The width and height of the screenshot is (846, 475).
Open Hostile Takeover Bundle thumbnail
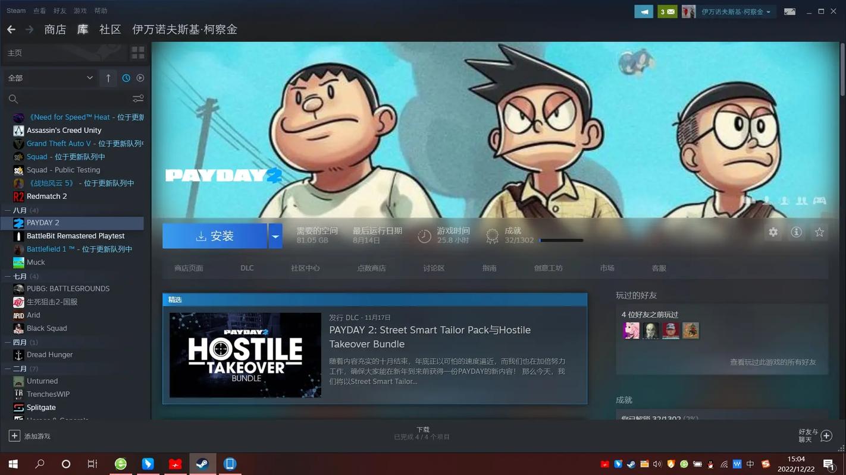[245, 355]
